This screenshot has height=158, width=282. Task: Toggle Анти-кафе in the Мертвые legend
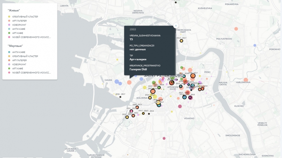19,52
